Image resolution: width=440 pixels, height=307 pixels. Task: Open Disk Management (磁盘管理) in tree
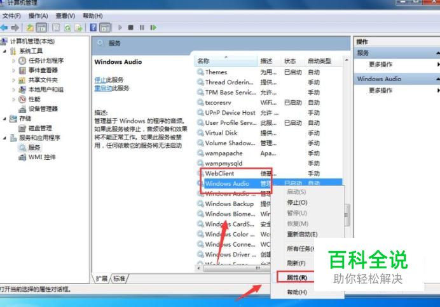tap(40, 128)
